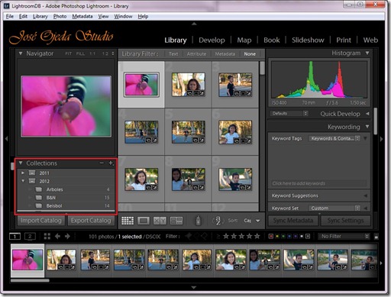391x297 pixels.
Task: Click Sync Metadata button
Action: [293, 221]
